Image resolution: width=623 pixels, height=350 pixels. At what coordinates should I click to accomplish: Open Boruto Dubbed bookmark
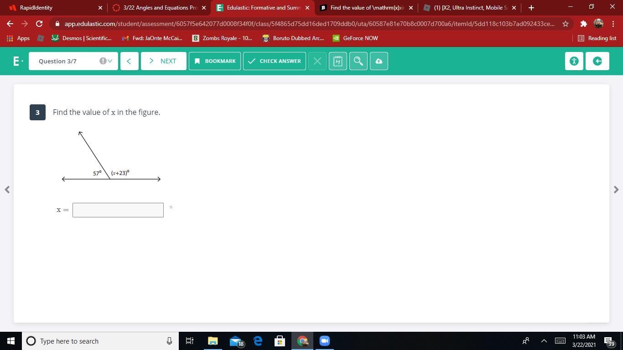(x=293, y=38)
